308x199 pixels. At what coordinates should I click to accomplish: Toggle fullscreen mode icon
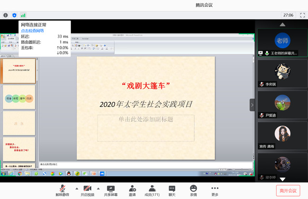pyautogui.click(x=302, y=15)
